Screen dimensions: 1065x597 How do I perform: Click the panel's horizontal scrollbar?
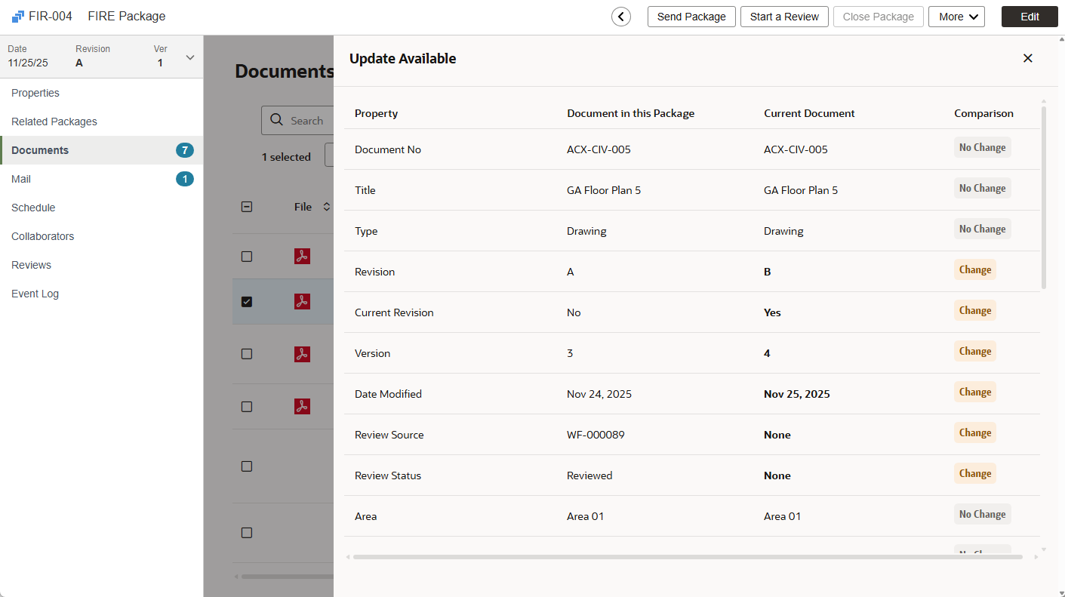pyautogui.click(x=687, y=557)
